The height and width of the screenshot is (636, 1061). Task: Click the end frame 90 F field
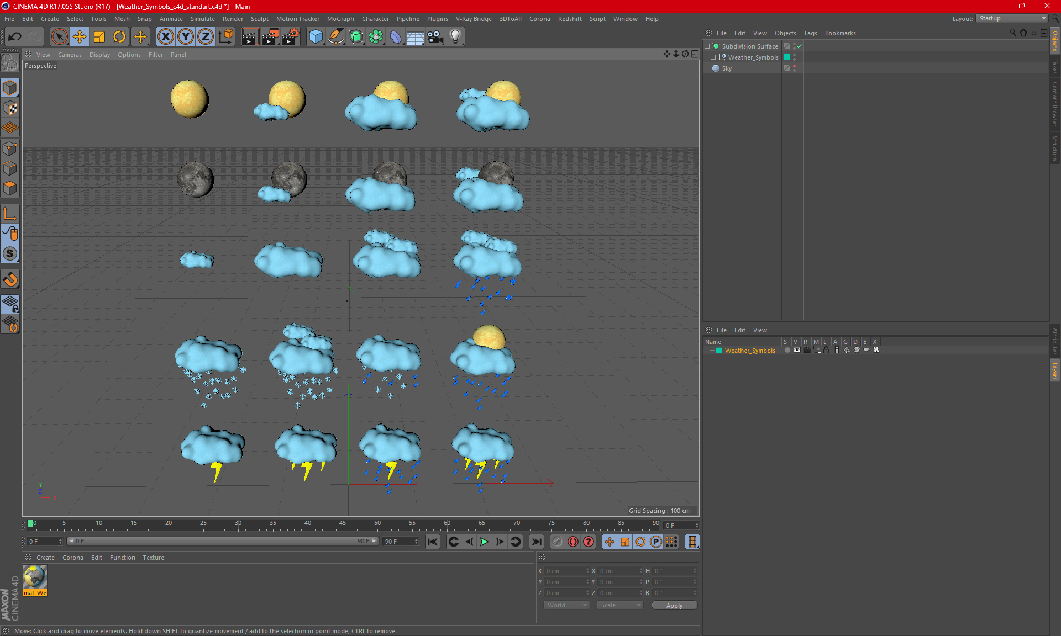click(401, 542)
